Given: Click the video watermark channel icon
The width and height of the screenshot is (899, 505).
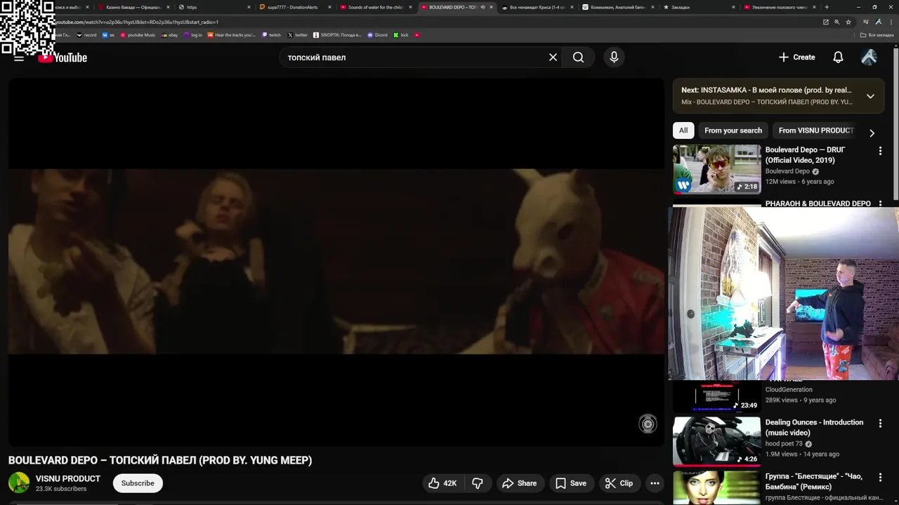Looking at the screenshot, I should coord(648,424).
